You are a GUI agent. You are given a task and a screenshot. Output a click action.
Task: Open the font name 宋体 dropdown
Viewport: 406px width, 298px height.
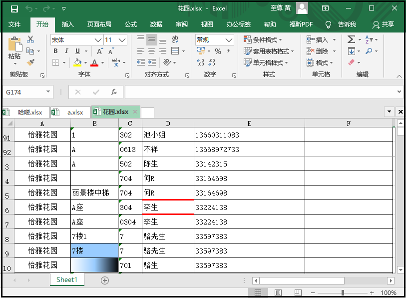[x=98, y=40]
